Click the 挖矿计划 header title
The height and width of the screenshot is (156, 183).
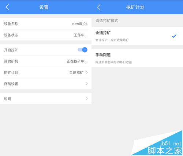135,7
